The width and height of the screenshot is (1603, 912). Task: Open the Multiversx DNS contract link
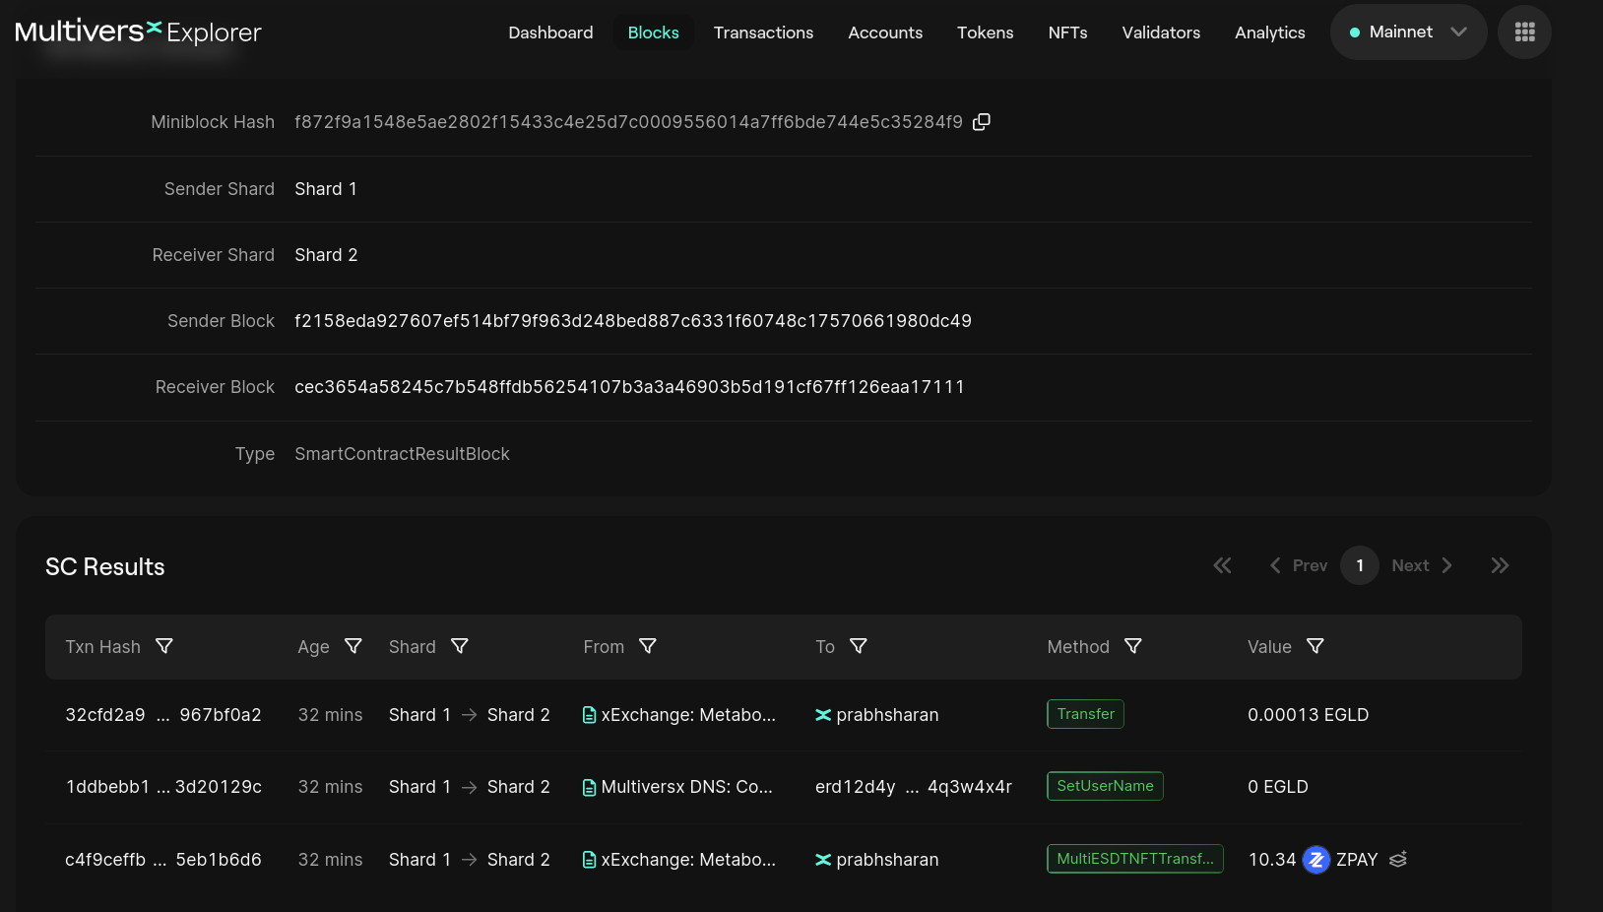click(x=686, y=787)
